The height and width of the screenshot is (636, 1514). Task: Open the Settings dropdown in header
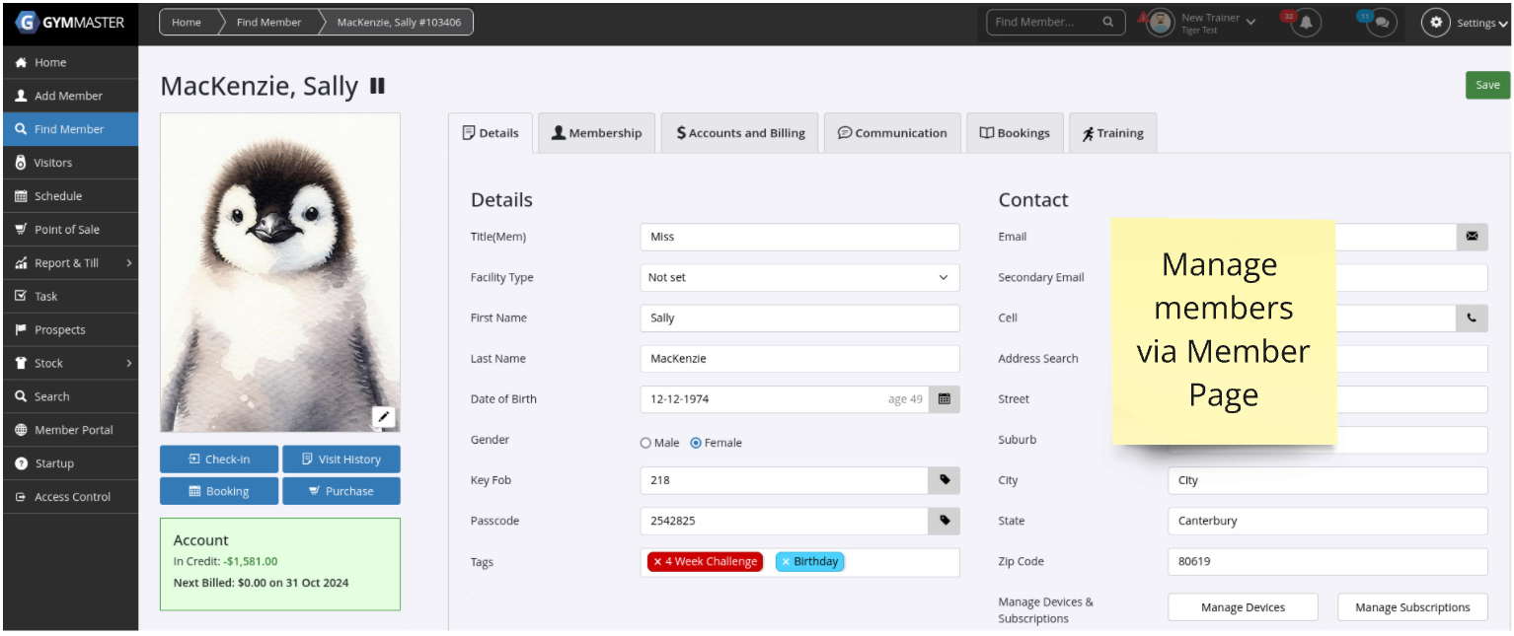[1465, 23]
